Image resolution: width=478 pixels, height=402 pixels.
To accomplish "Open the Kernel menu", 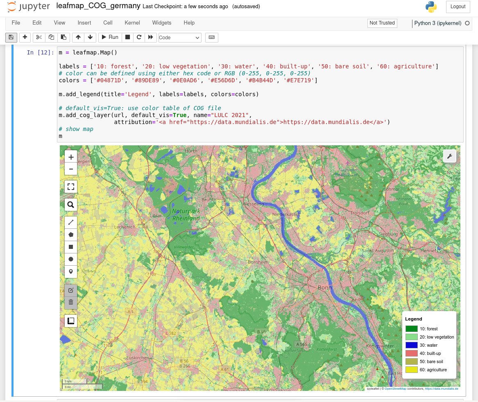I will pos(132,23).
